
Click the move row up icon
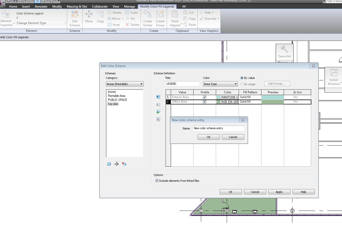click(158, 97)
